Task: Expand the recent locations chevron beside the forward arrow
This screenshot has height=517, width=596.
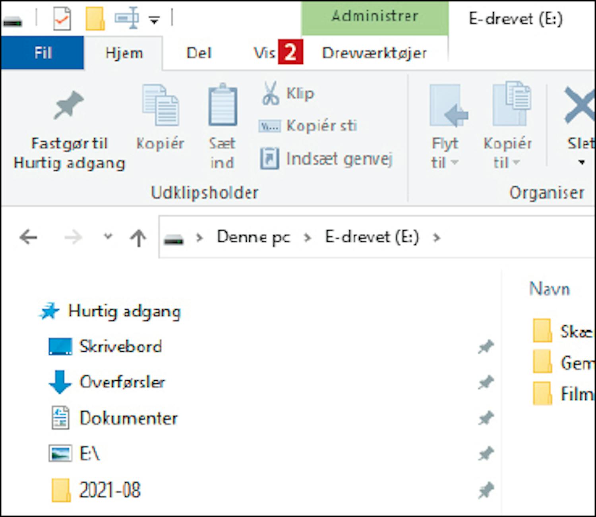Action: tap(108, 237)
